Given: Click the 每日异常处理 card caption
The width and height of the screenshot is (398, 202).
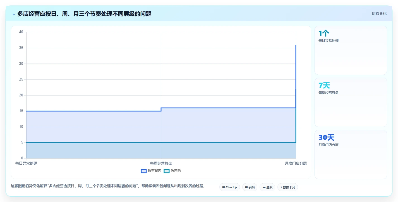Looking at the screenshot, I should [329, 41].
